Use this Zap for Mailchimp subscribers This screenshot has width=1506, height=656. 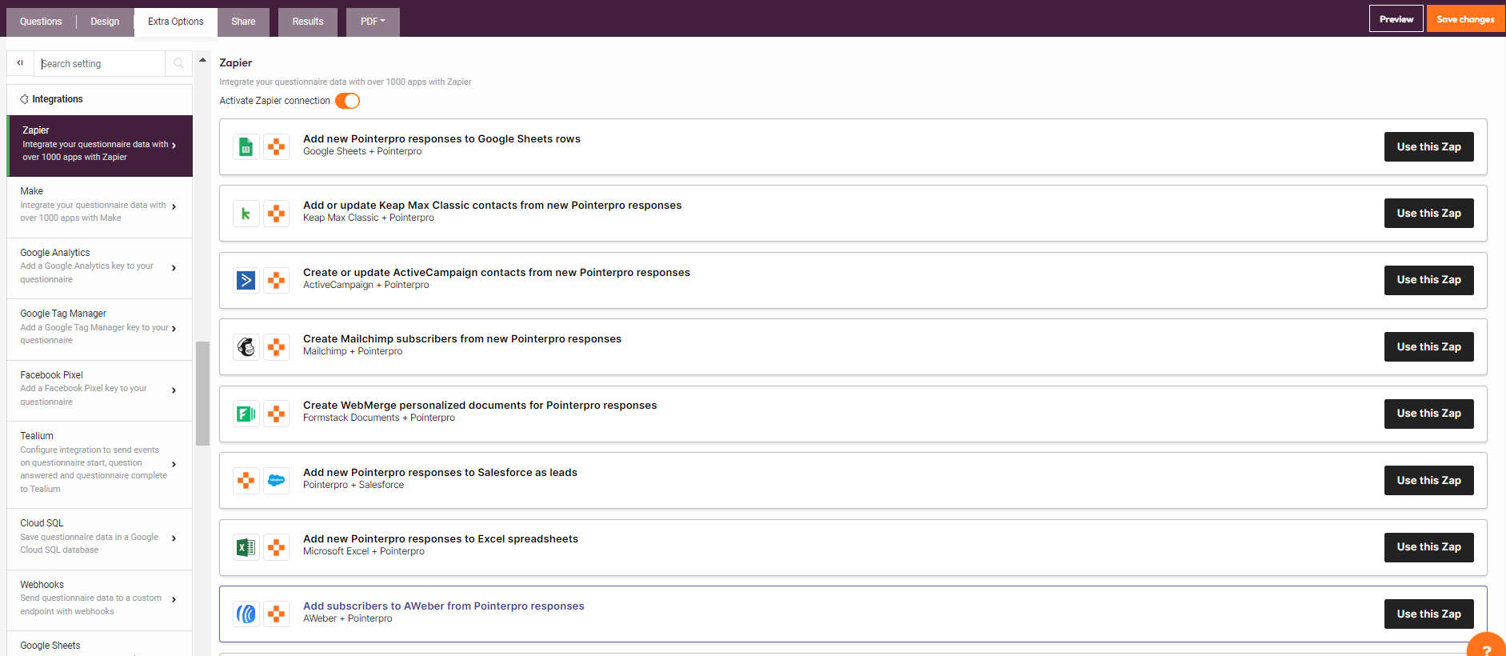pyautogui.click(x=1428, y=347)
